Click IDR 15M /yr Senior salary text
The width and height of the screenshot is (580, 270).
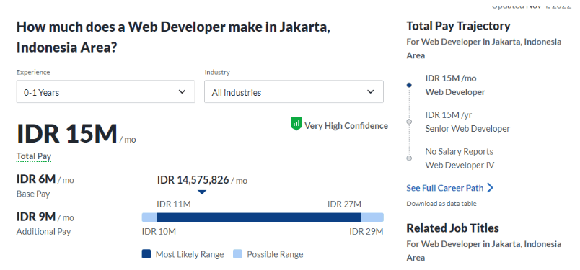(449, 115)
